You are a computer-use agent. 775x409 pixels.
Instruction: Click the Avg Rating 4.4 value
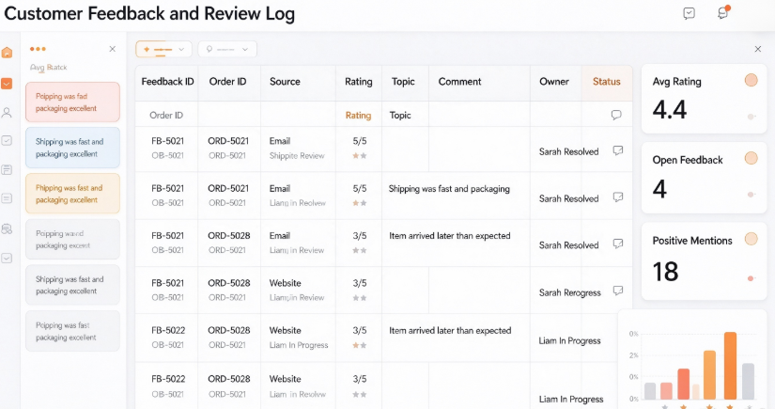(669, 110)
